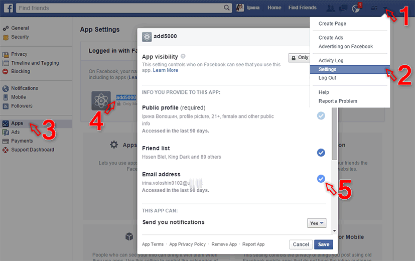The height and width of the screenshot is (261, 415).
Task: Click the App visibility help question icon
Action: (x=183, y=56)
